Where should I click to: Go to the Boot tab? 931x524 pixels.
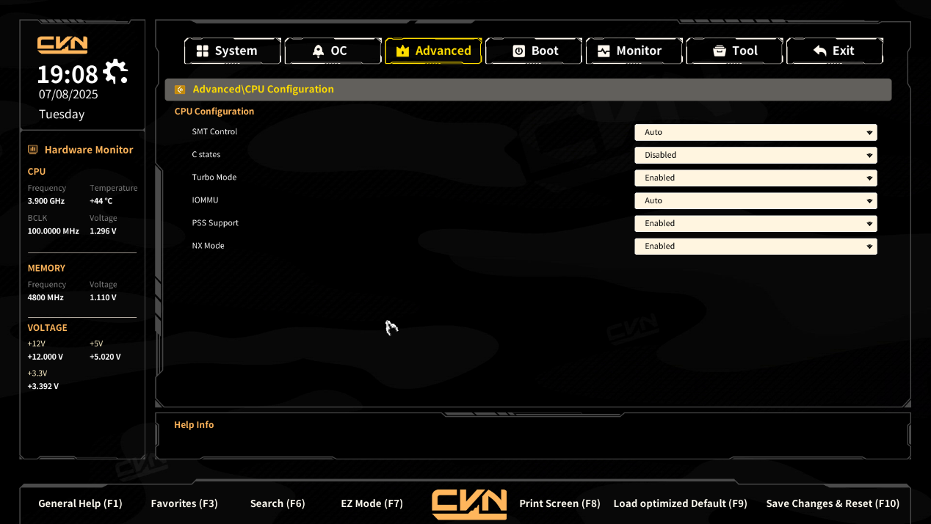click(534, 51)
